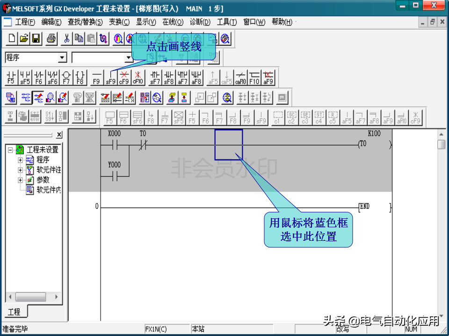Toggle ladder read mode icon

[x=26, y=98]
